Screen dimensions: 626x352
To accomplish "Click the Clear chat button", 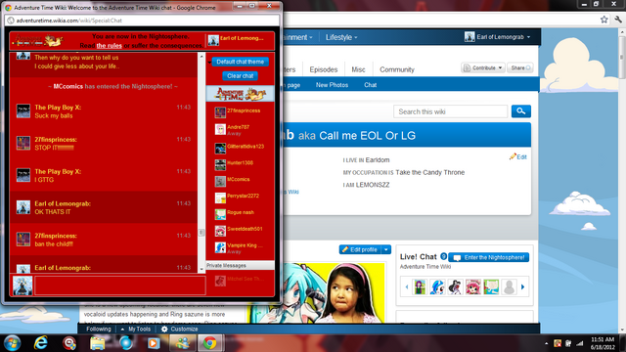I will point(241,76).
